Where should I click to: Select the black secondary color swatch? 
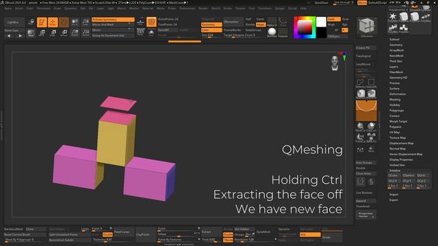[x=321, y=33]
